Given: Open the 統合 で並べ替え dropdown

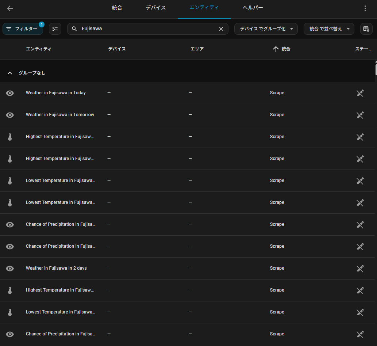Looking at the screenshot, I should [x=329, y=29].
